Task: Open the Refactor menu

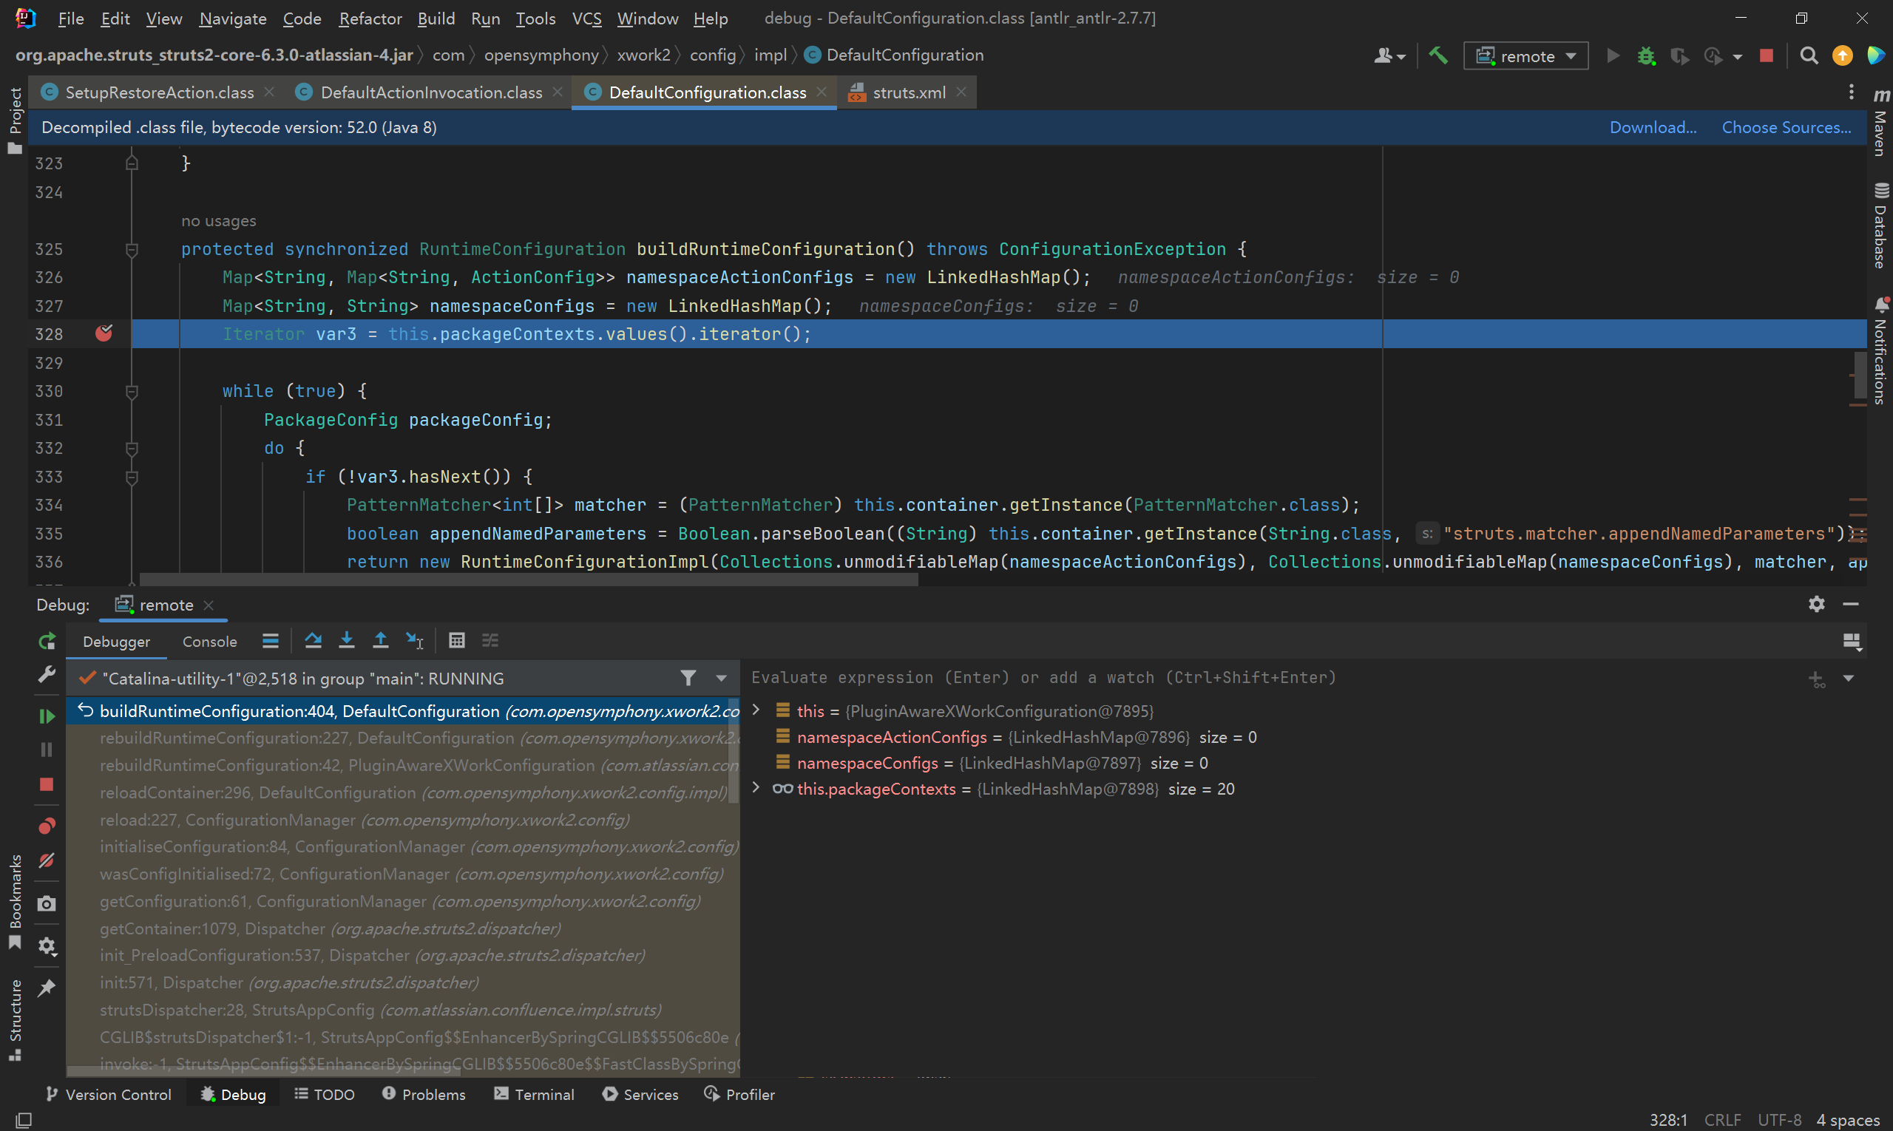Action: [370, 18]
